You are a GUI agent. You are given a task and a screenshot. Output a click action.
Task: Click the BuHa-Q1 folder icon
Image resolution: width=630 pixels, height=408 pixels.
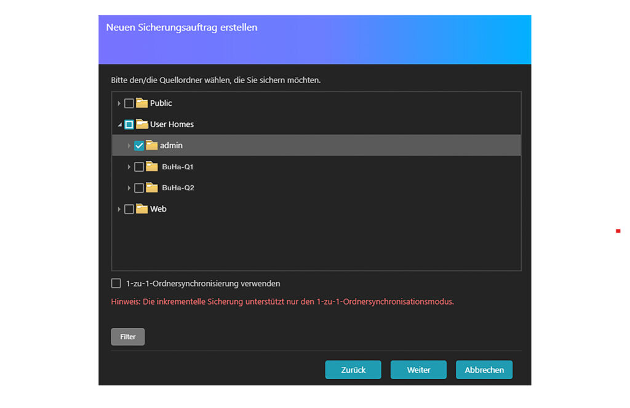coord(151,166)
